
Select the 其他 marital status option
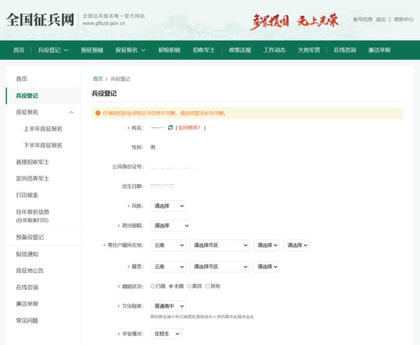click(x=207, y=286)
